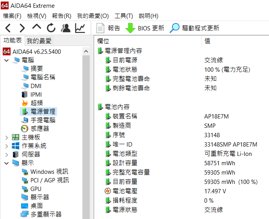Expand the 作業系統 tree node
This screenshot has width=269, height=219.
[7, 146]
